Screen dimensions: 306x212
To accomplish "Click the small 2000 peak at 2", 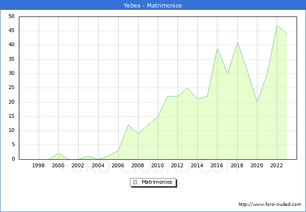I will (58, 154).
